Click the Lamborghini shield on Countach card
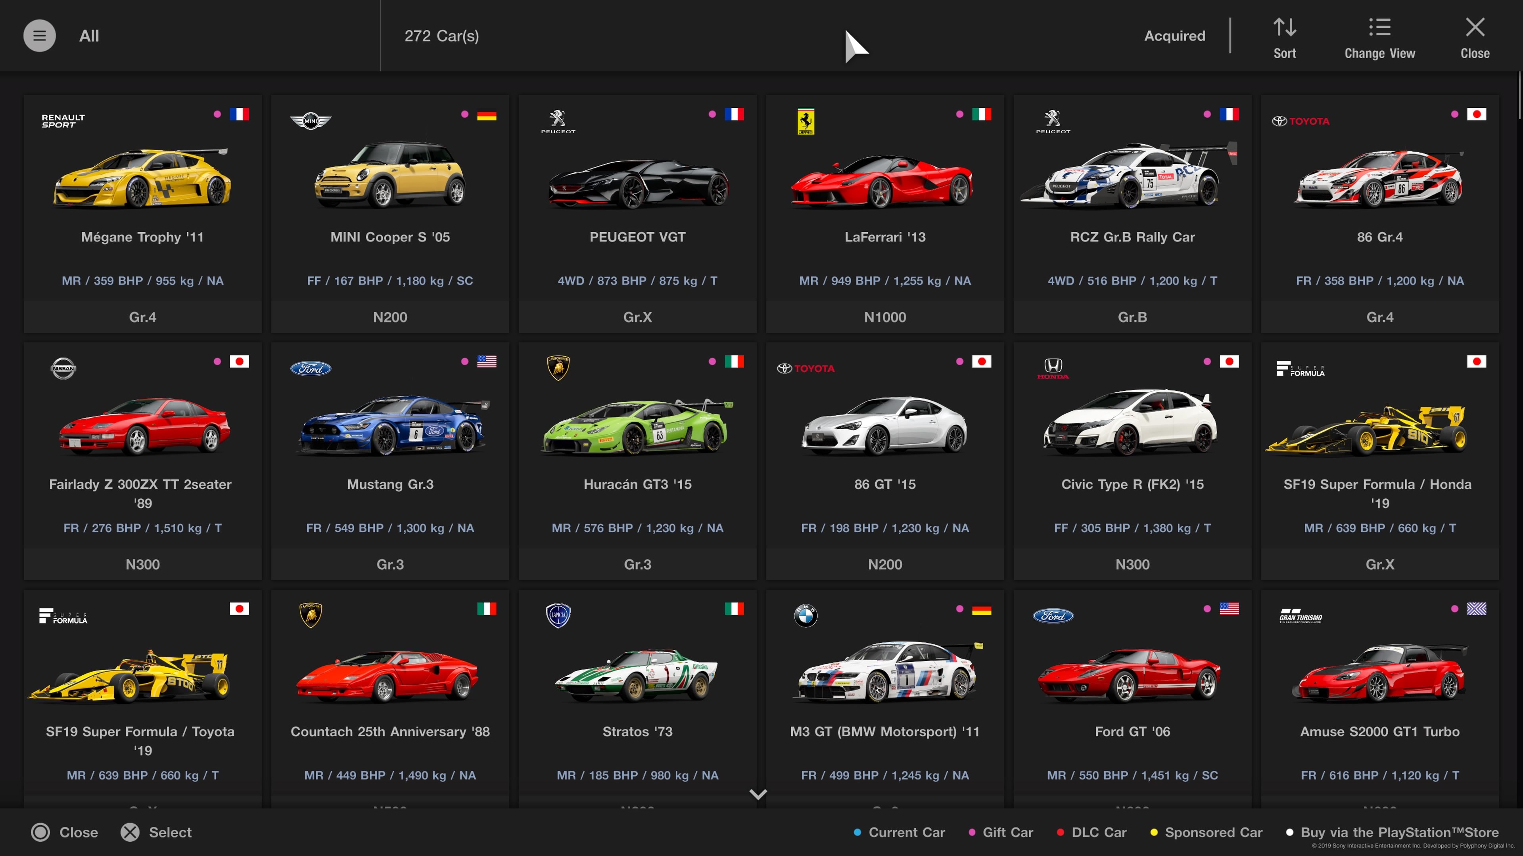 tap(311, 615)
